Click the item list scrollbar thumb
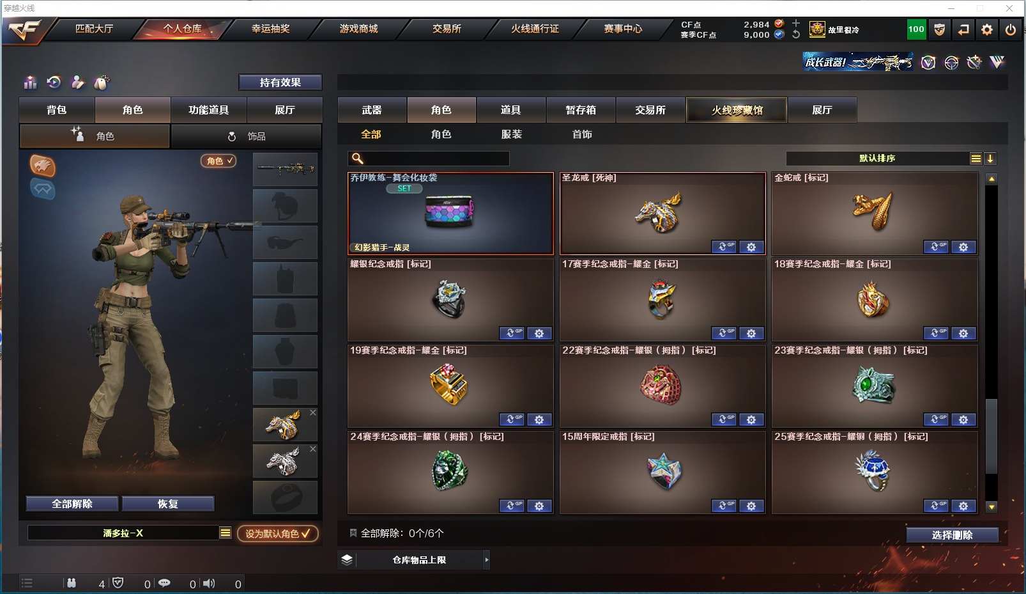 [991, 436]
